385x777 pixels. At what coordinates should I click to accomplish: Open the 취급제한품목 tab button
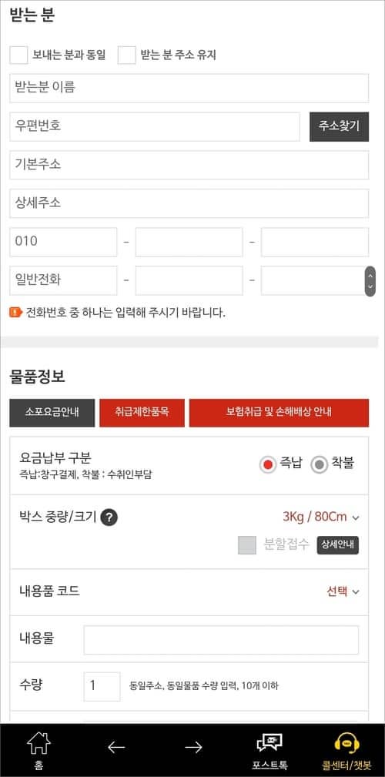[x=142, y=412]
